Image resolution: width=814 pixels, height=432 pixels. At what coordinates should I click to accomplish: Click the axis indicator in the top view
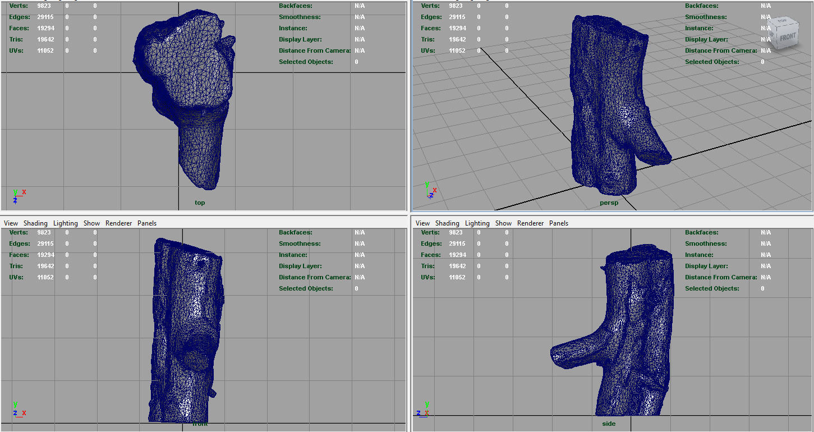click(19, 196)
